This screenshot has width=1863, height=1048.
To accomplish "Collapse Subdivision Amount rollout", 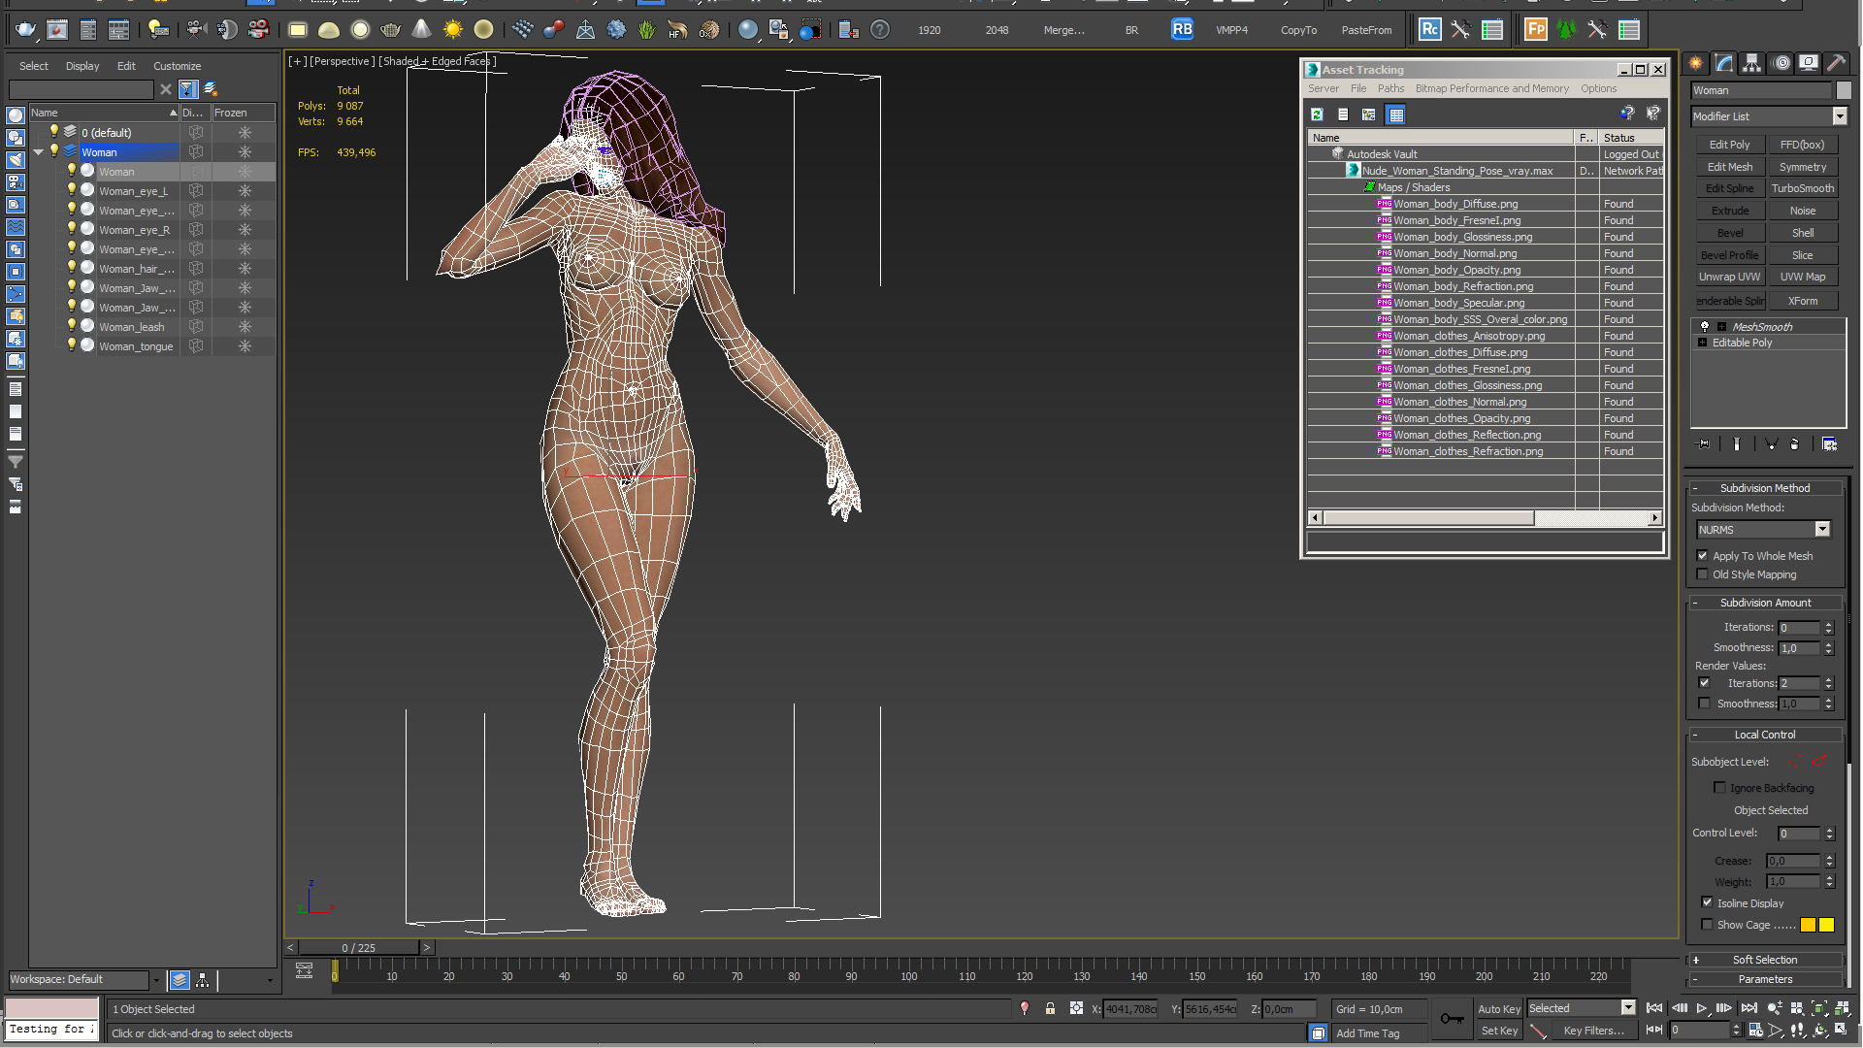I will (x=1765, y=603).
